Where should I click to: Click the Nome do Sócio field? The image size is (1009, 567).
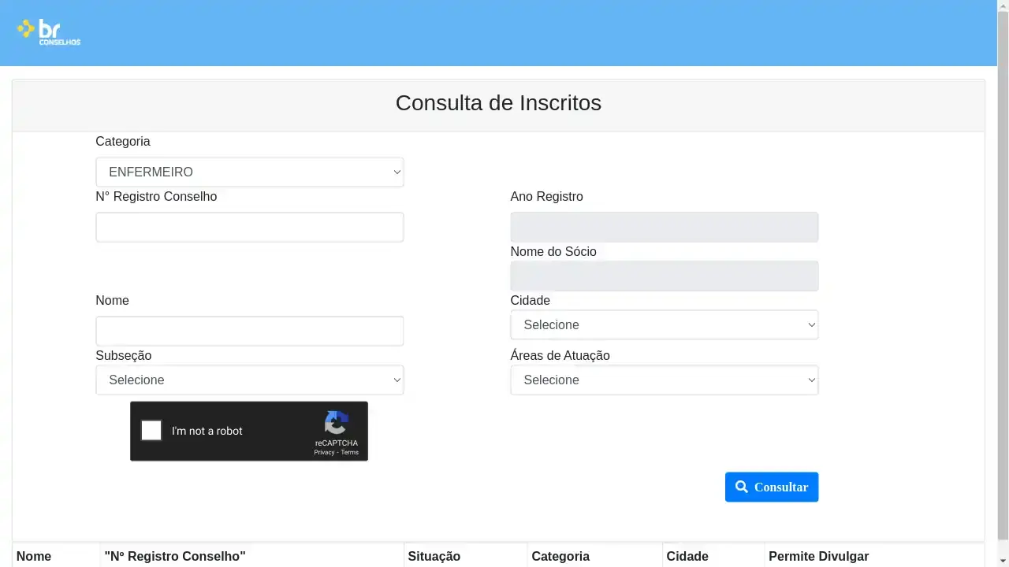pyautogui.click(x=664, y=276)
